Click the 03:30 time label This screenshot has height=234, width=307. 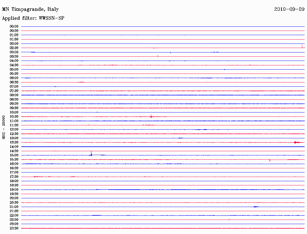tap(14, 56)
